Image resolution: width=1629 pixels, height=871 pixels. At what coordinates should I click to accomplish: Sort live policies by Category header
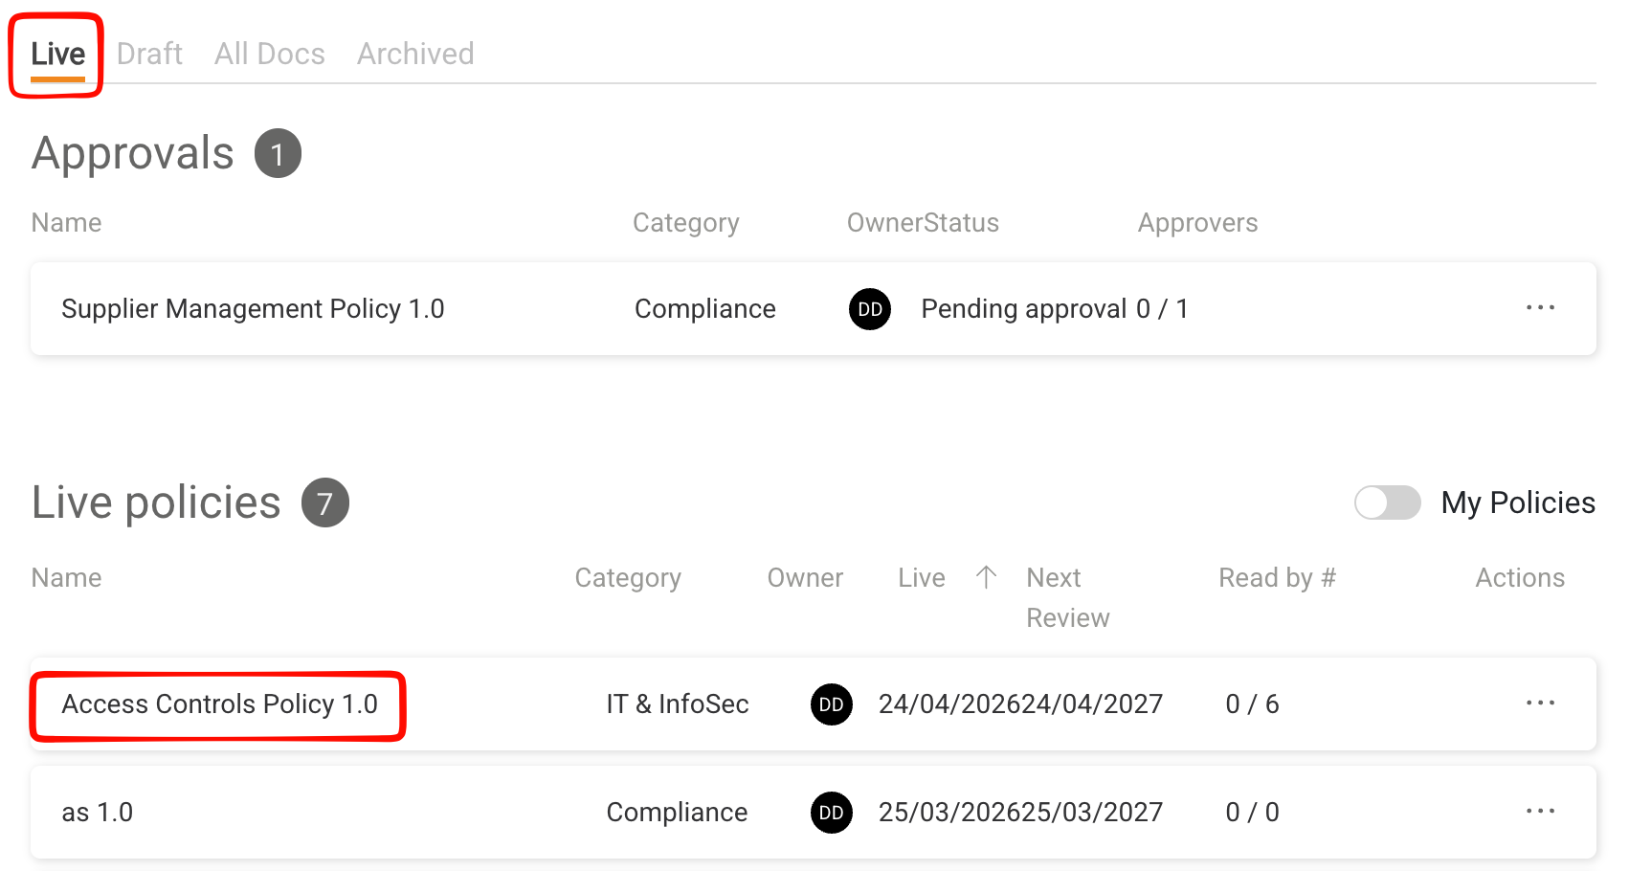(628, 578)
